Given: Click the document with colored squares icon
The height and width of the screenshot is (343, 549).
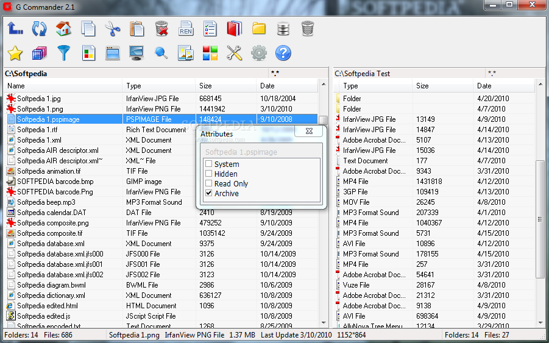Looking at the screenshot, I should click(x=88, y=53).
